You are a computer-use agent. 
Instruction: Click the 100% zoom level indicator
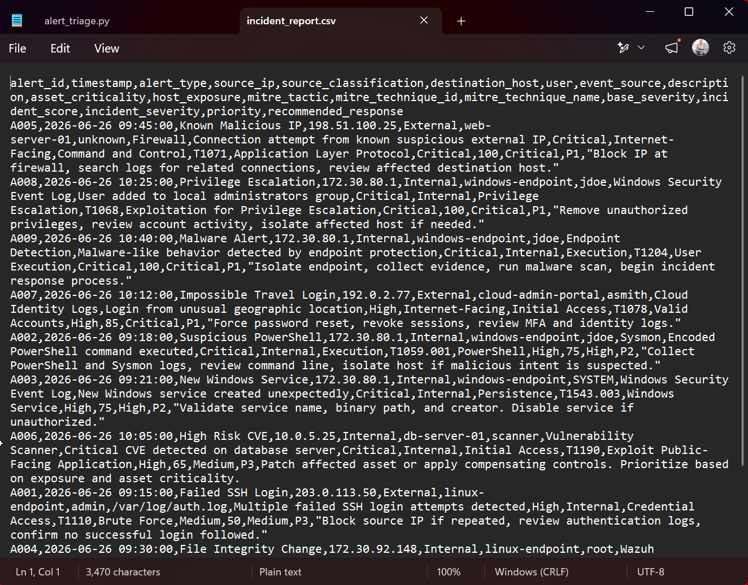coord(449,572)
